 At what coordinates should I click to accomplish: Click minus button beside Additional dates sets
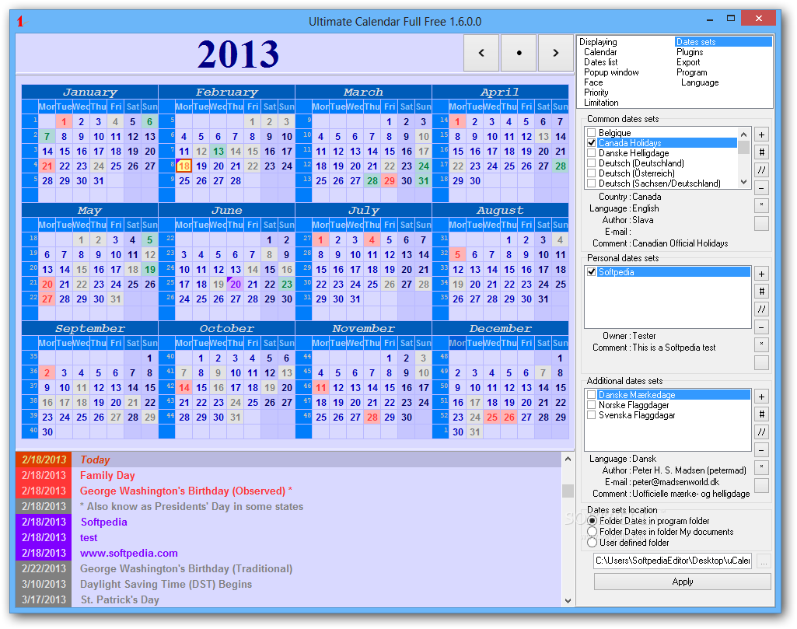point(761,450)
